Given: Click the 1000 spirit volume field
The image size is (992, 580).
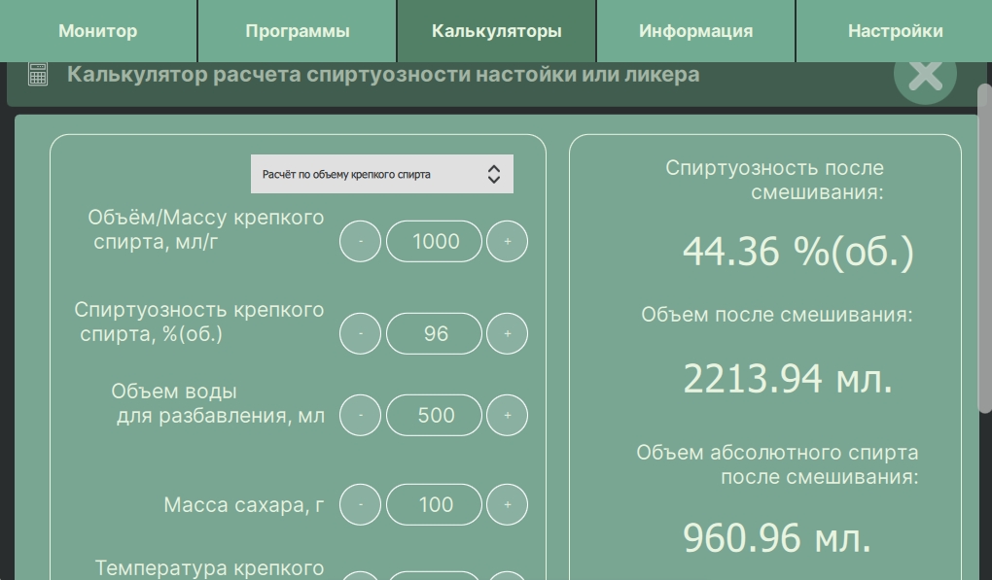Looking at the screenshot, I should click(434, 241).
